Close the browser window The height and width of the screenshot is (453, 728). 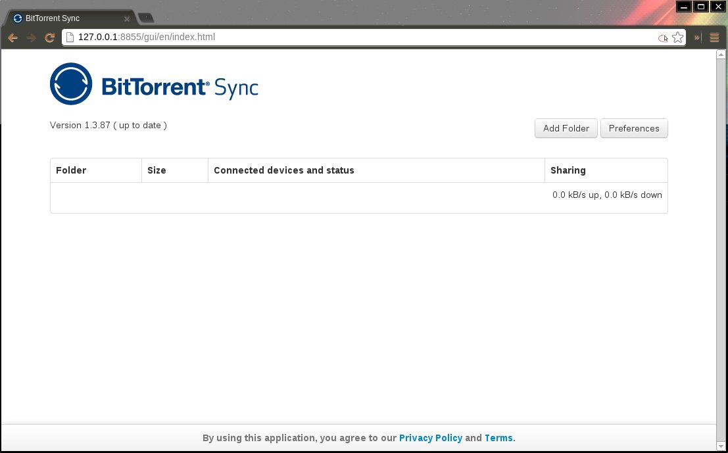717,7
